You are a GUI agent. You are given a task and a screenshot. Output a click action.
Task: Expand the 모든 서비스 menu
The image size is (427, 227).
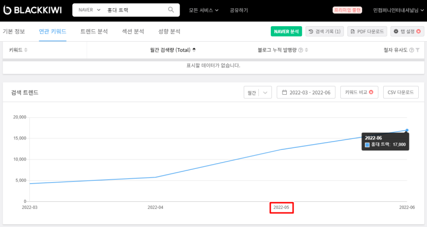pos(203,10)
